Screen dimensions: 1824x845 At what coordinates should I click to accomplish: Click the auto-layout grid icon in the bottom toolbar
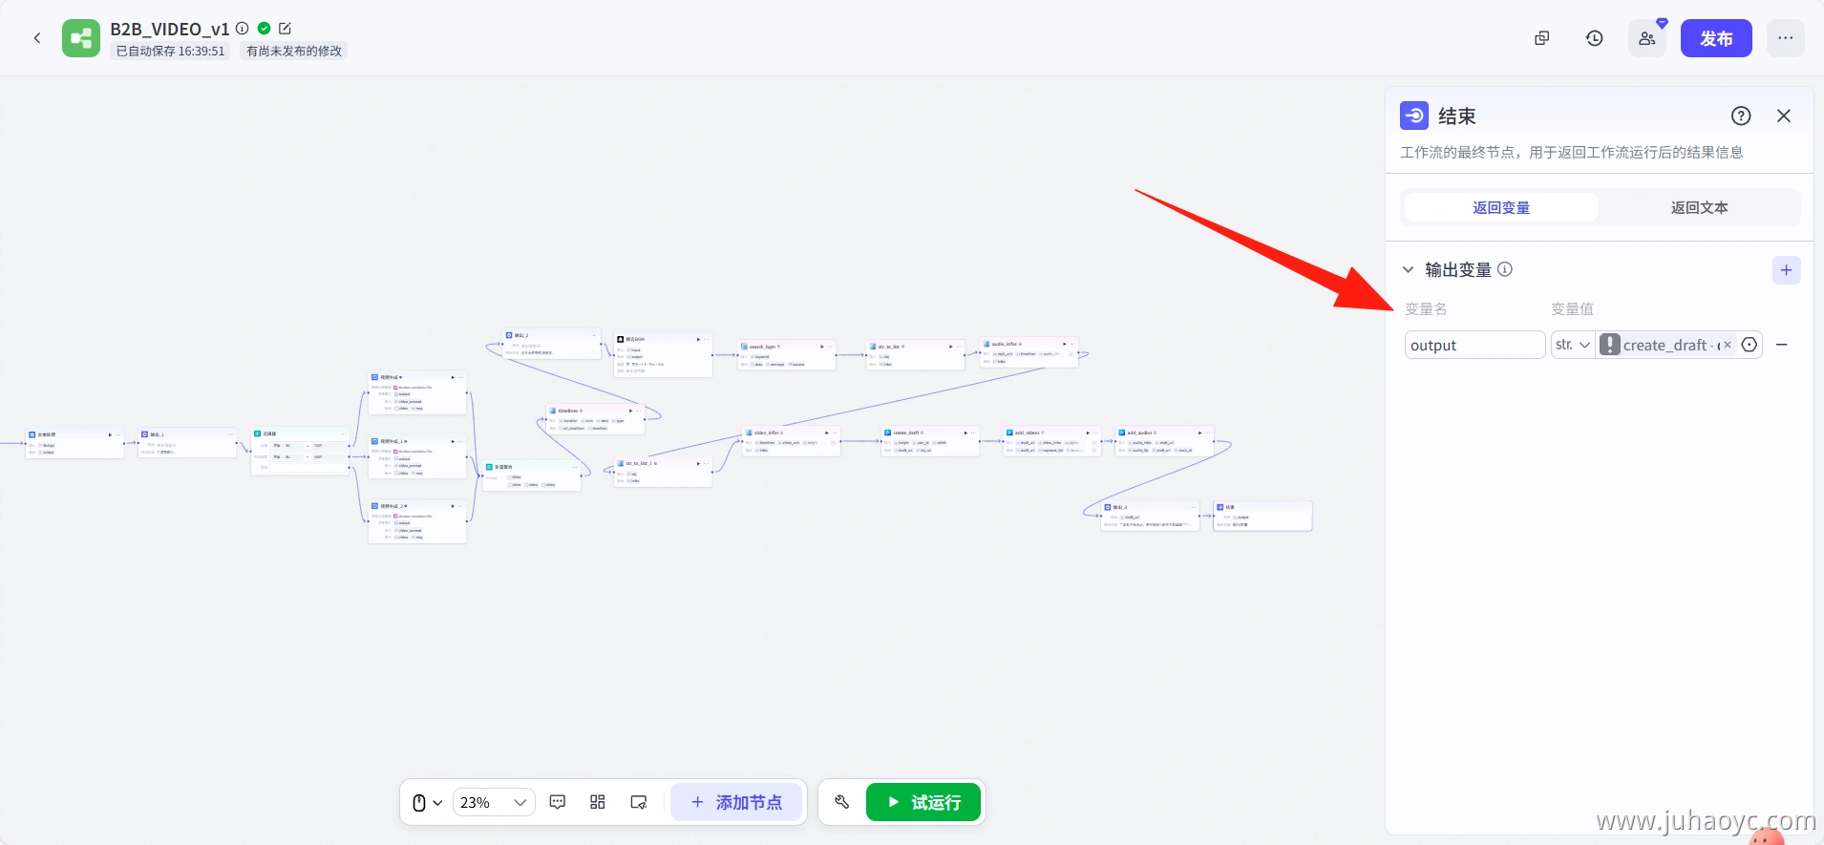[598, 802]
